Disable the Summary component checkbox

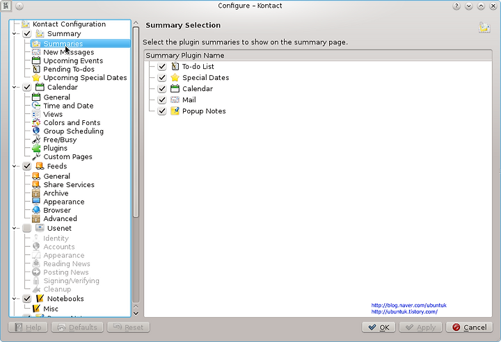[x=27, y=33]
